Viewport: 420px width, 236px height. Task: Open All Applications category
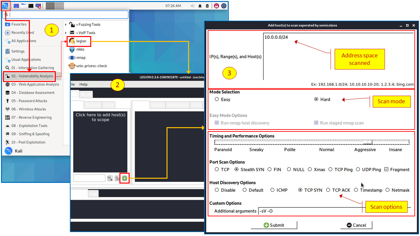[20, 41]
